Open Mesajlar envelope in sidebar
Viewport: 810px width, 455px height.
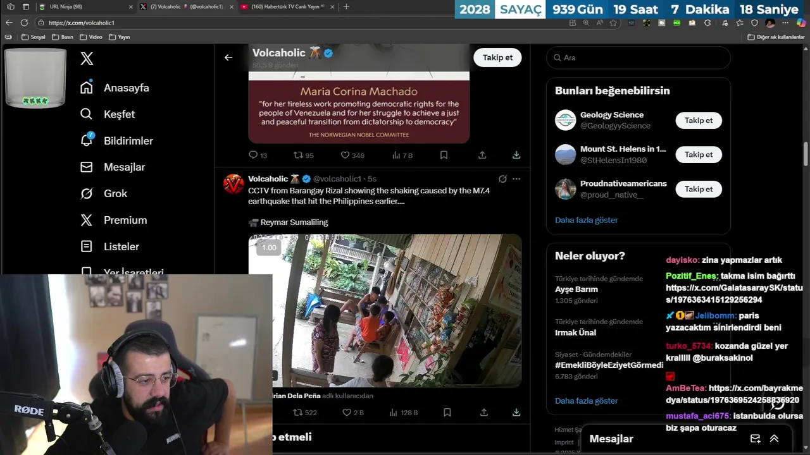113,167
